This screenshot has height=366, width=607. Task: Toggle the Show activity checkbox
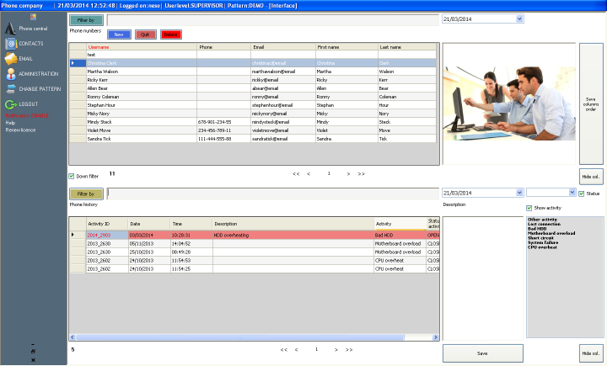pos(529,208)
